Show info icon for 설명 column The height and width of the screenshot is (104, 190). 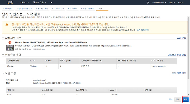(x=150, y=90)
